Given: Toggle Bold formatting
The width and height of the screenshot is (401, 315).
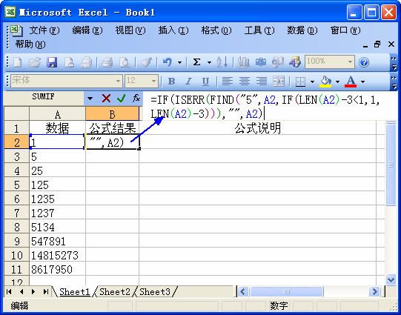Looking at the screenshot, I should pyautogui.click(x=172, y=82).
